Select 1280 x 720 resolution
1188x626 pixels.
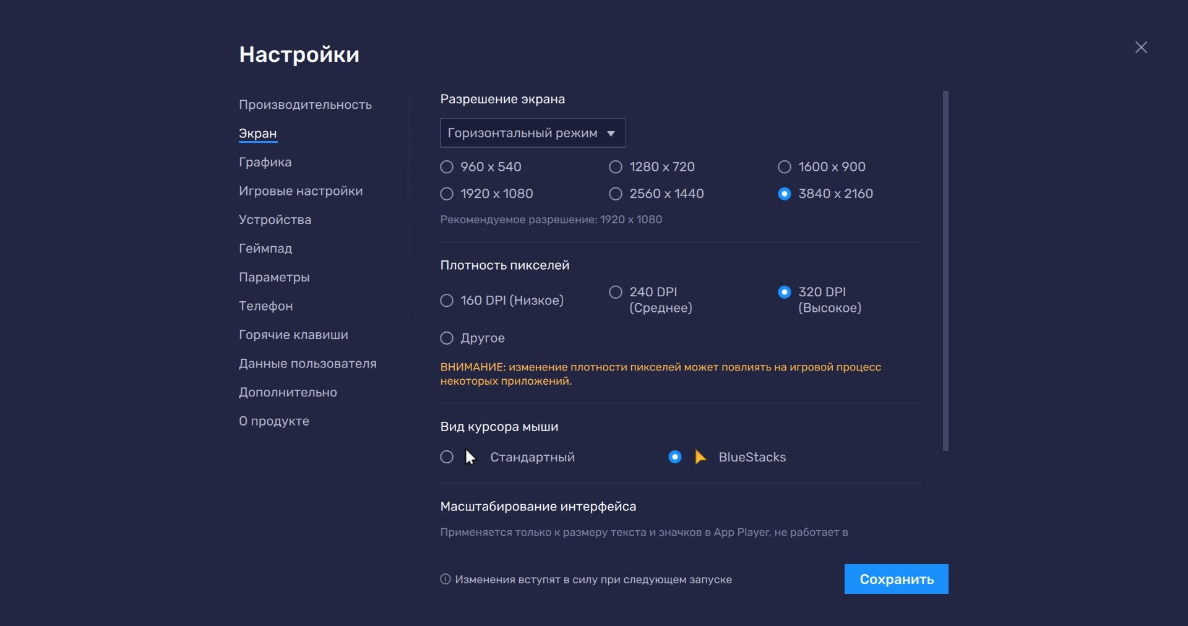pos(615,167)
